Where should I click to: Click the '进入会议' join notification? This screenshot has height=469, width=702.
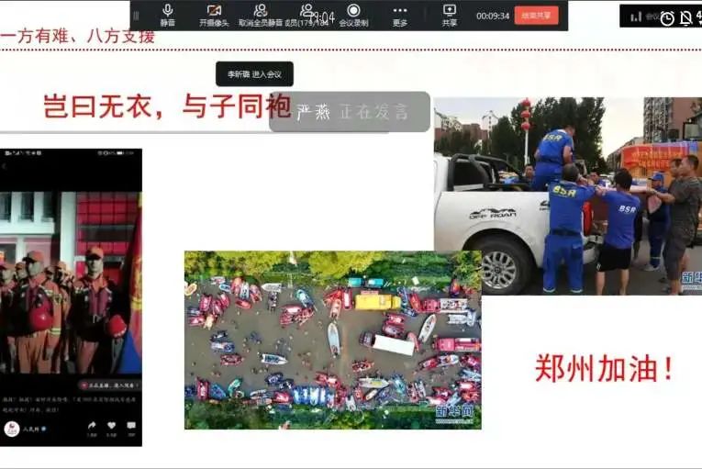[x=254, y=74]
